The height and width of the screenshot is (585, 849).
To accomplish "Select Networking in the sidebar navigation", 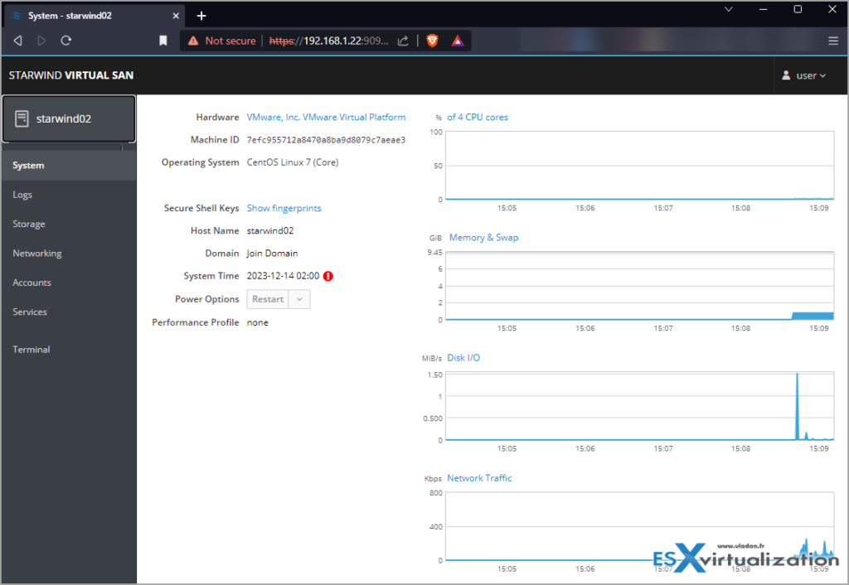I will [36, 253].
